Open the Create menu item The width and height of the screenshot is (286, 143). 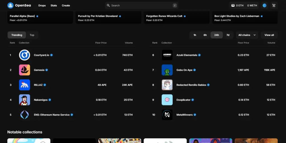[66, 6]
